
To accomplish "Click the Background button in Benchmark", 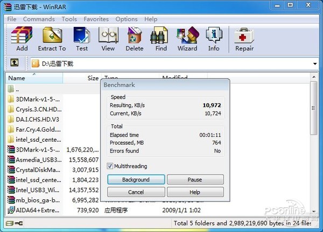I will click(136, 179).
